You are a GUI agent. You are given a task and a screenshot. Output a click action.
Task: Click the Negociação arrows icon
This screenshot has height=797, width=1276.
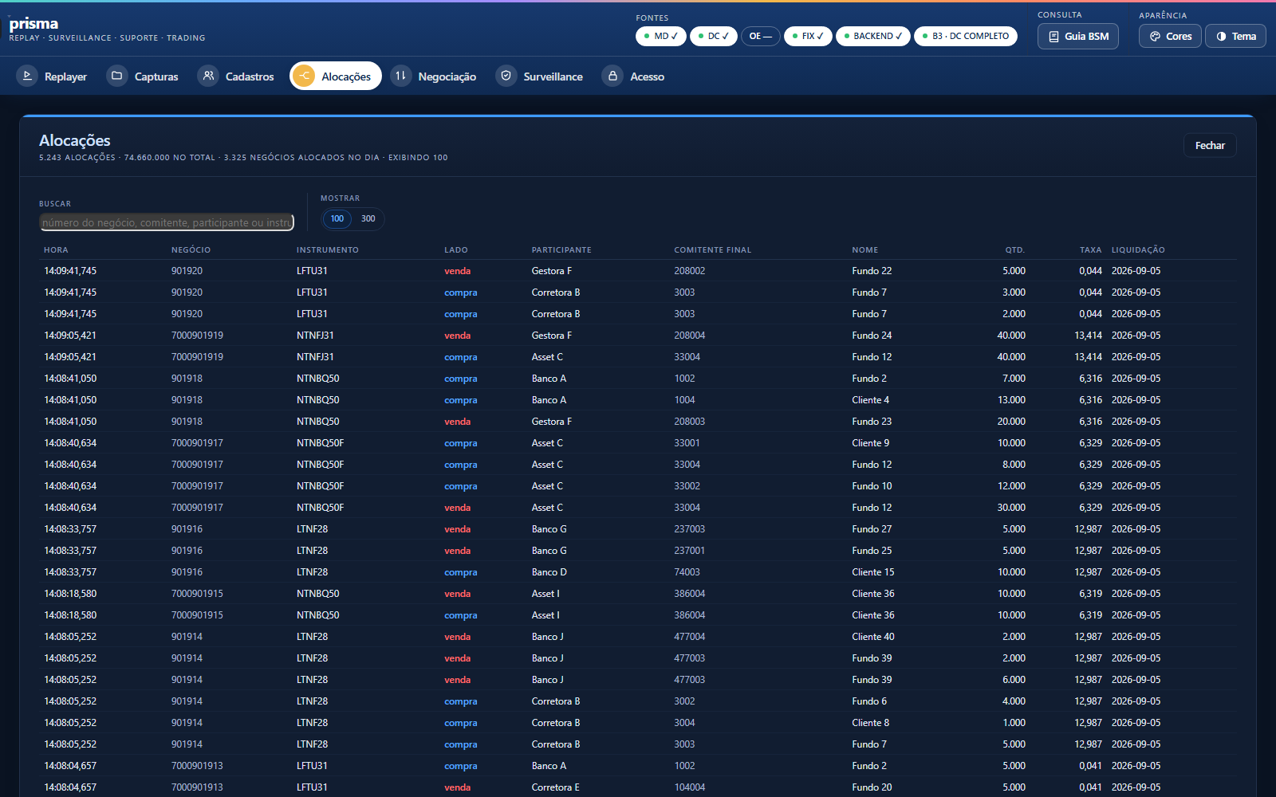pyautogui.click(x=401, y=76)
